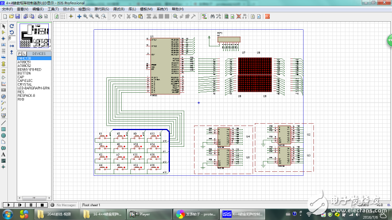Open the 设计(D) menu
Screen dimensions: 392x220
click(x=68, y=9)
